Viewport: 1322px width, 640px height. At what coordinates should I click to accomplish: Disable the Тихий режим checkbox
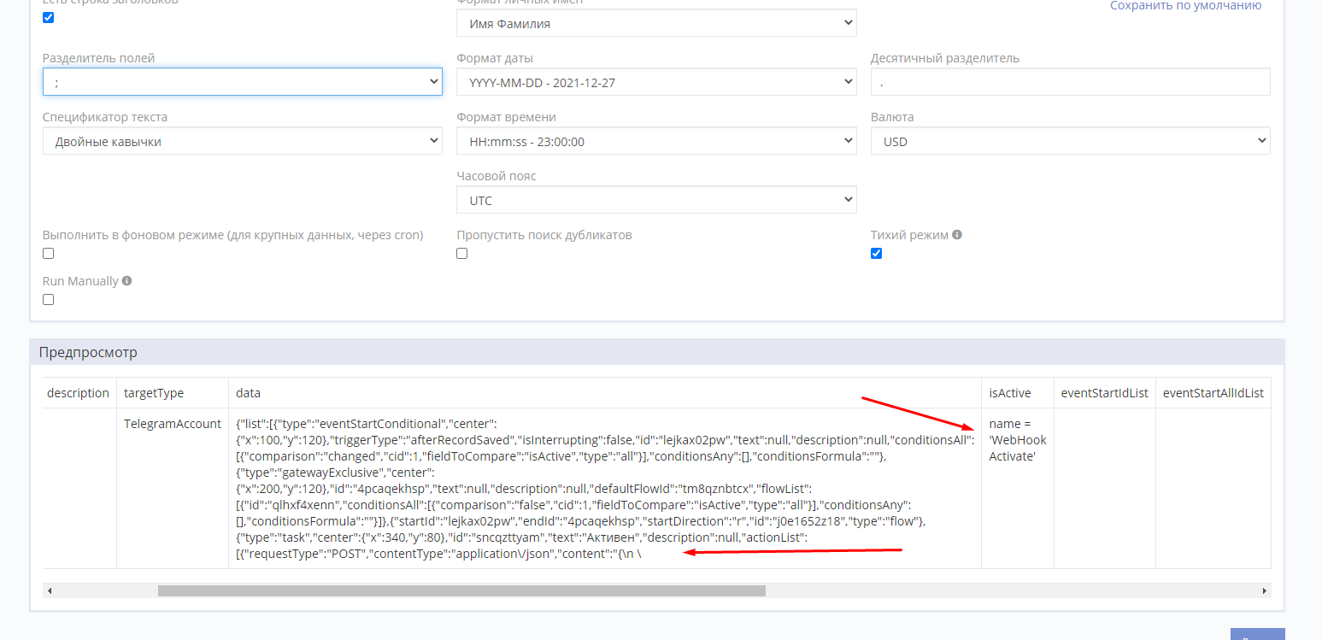tap(876, 254)
